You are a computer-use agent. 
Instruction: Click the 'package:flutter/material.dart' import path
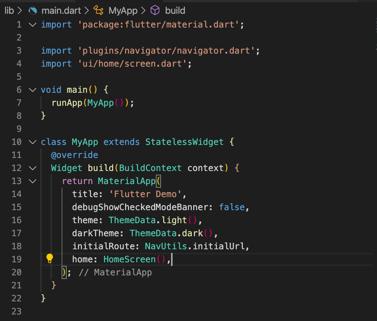pyautogui.click(x=158, y=25)
